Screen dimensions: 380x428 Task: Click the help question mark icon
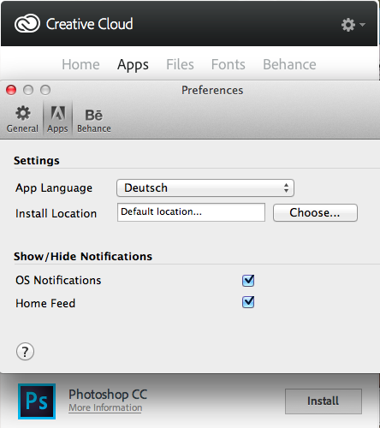[25, 352]
